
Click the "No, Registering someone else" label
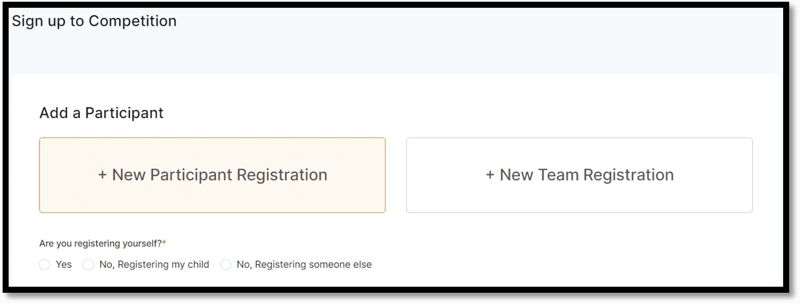(x=304, y=265)
